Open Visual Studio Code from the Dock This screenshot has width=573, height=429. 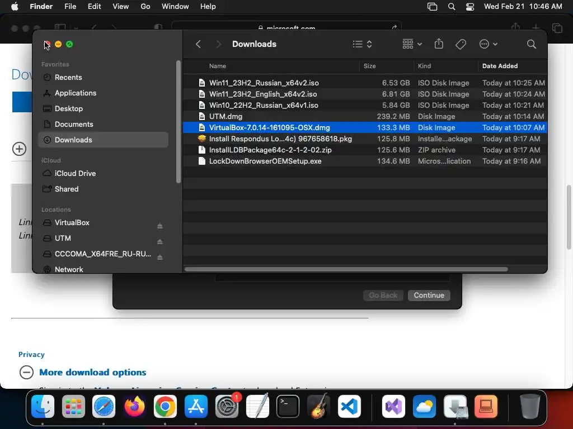(349, 407)
